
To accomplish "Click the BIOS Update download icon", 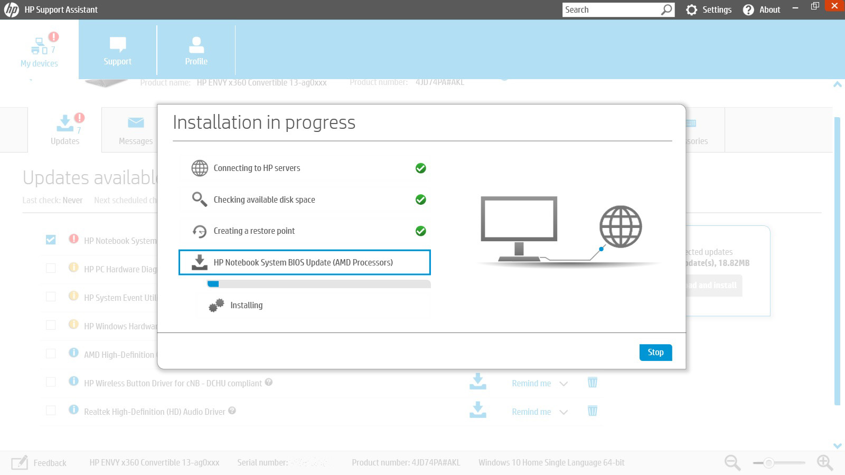I will [x=199, y=262].
